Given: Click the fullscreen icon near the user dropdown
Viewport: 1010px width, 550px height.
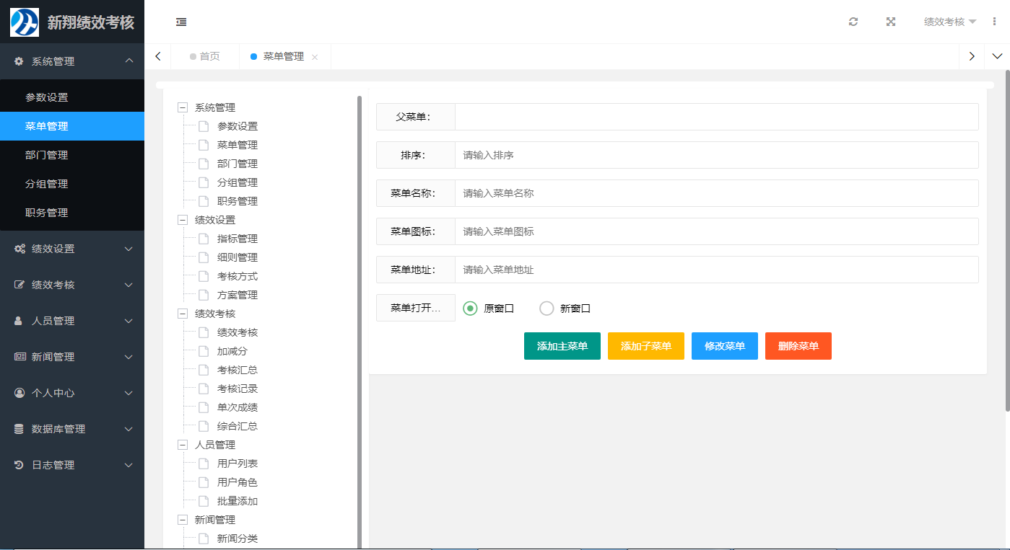Looking at the screenshot, I should (x=890, y=22).
